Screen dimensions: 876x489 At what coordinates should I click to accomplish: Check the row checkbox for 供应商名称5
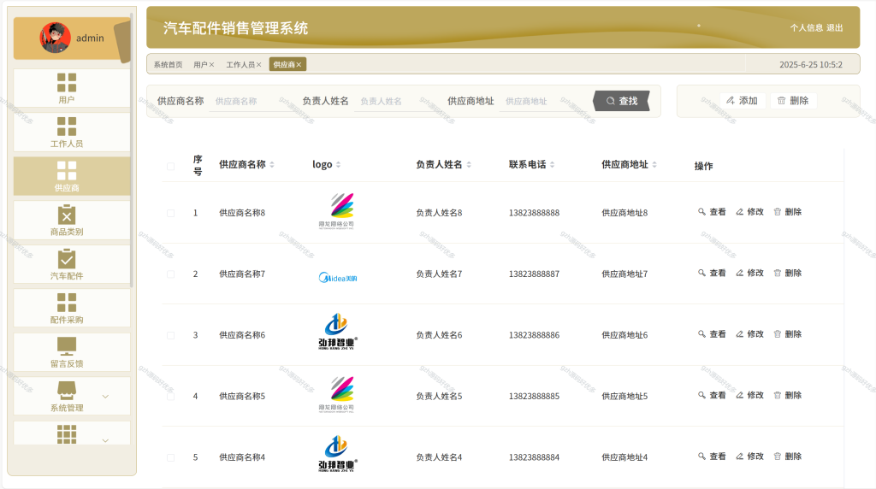click(x=170, y=397)
